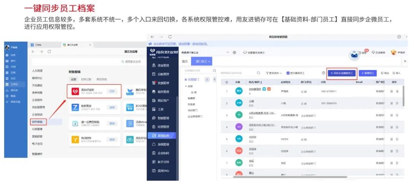Click exit icon in 小杨 row

tap(397, 103)
